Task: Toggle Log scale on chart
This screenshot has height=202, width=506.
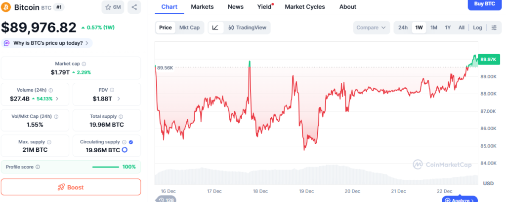Action: tap(477, 28)
